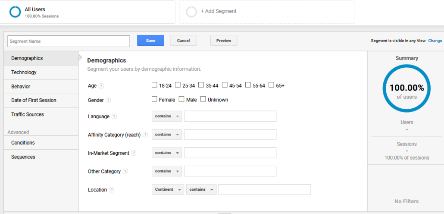Click the Location help question mark
The height and width of the screenshot is (214, 444).
tap(112, 190)
